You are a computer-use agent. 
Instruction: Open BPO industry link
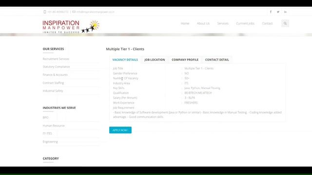[x=45, y=118]
